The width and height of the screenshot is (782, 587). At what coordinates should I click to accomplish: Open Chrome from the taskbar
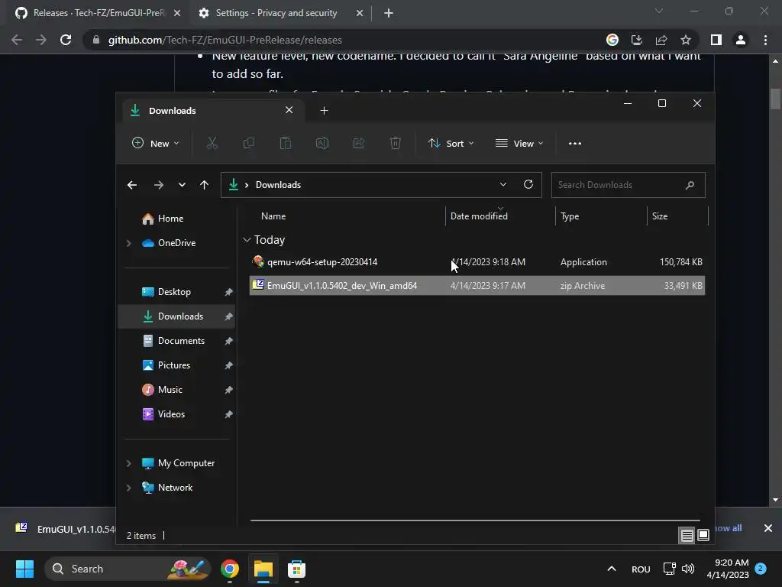click(230, 569)
